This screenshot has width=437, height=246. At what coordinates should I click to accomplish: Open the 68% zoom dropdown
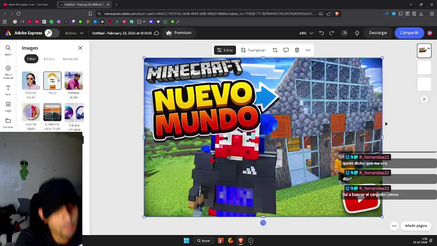(306, 33)
